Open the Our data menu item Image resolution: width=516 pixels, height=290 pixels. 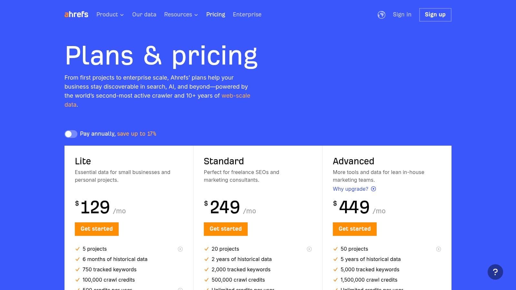(x=144, y=15)
